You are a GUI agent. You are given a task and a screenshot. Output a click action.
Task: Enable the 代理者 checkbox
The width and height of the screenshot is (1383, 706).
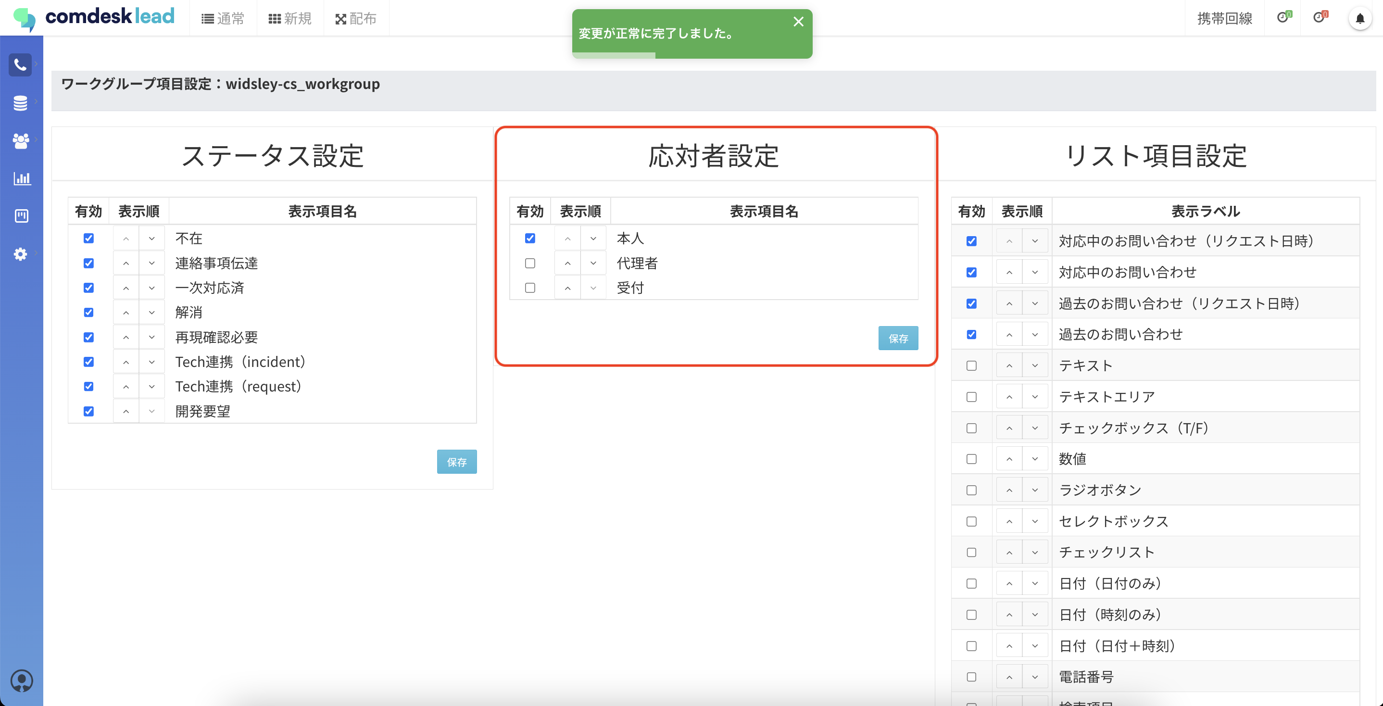[530, 263]
